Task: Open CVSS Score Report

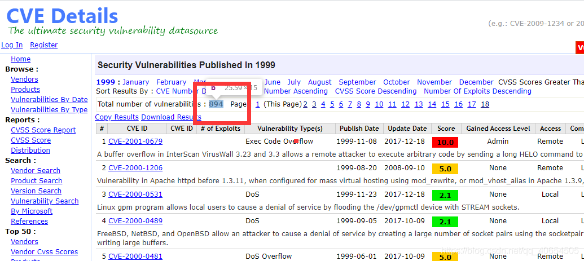Action: [43, 130]
